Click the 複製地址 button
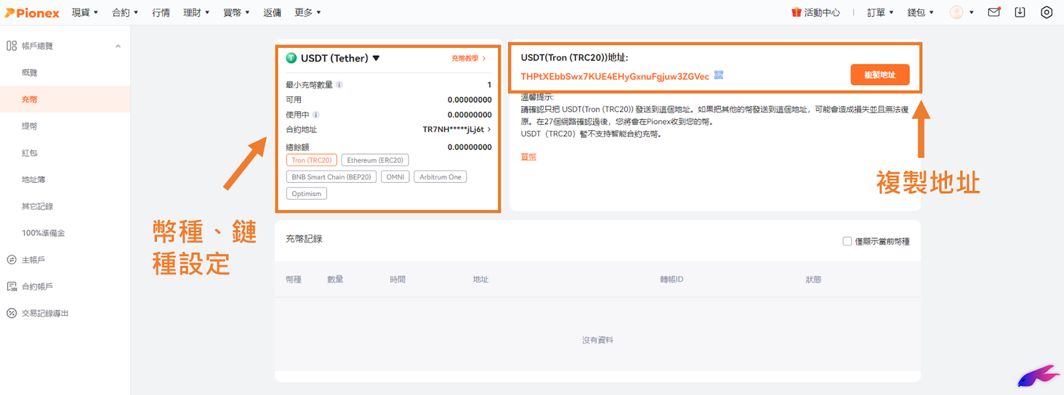Image resolution: width=1064 pixels, height=395 pixels. click(x=880, y=75)
